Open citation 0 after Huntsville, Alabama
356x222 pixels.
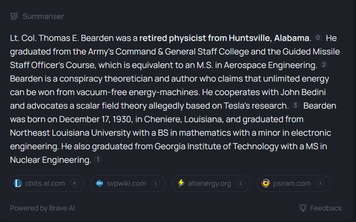click(318, 38)
